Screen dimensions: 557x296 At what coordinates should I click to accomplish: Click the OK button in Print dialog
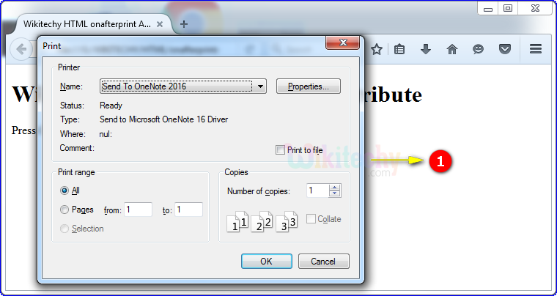click(266, 262)
